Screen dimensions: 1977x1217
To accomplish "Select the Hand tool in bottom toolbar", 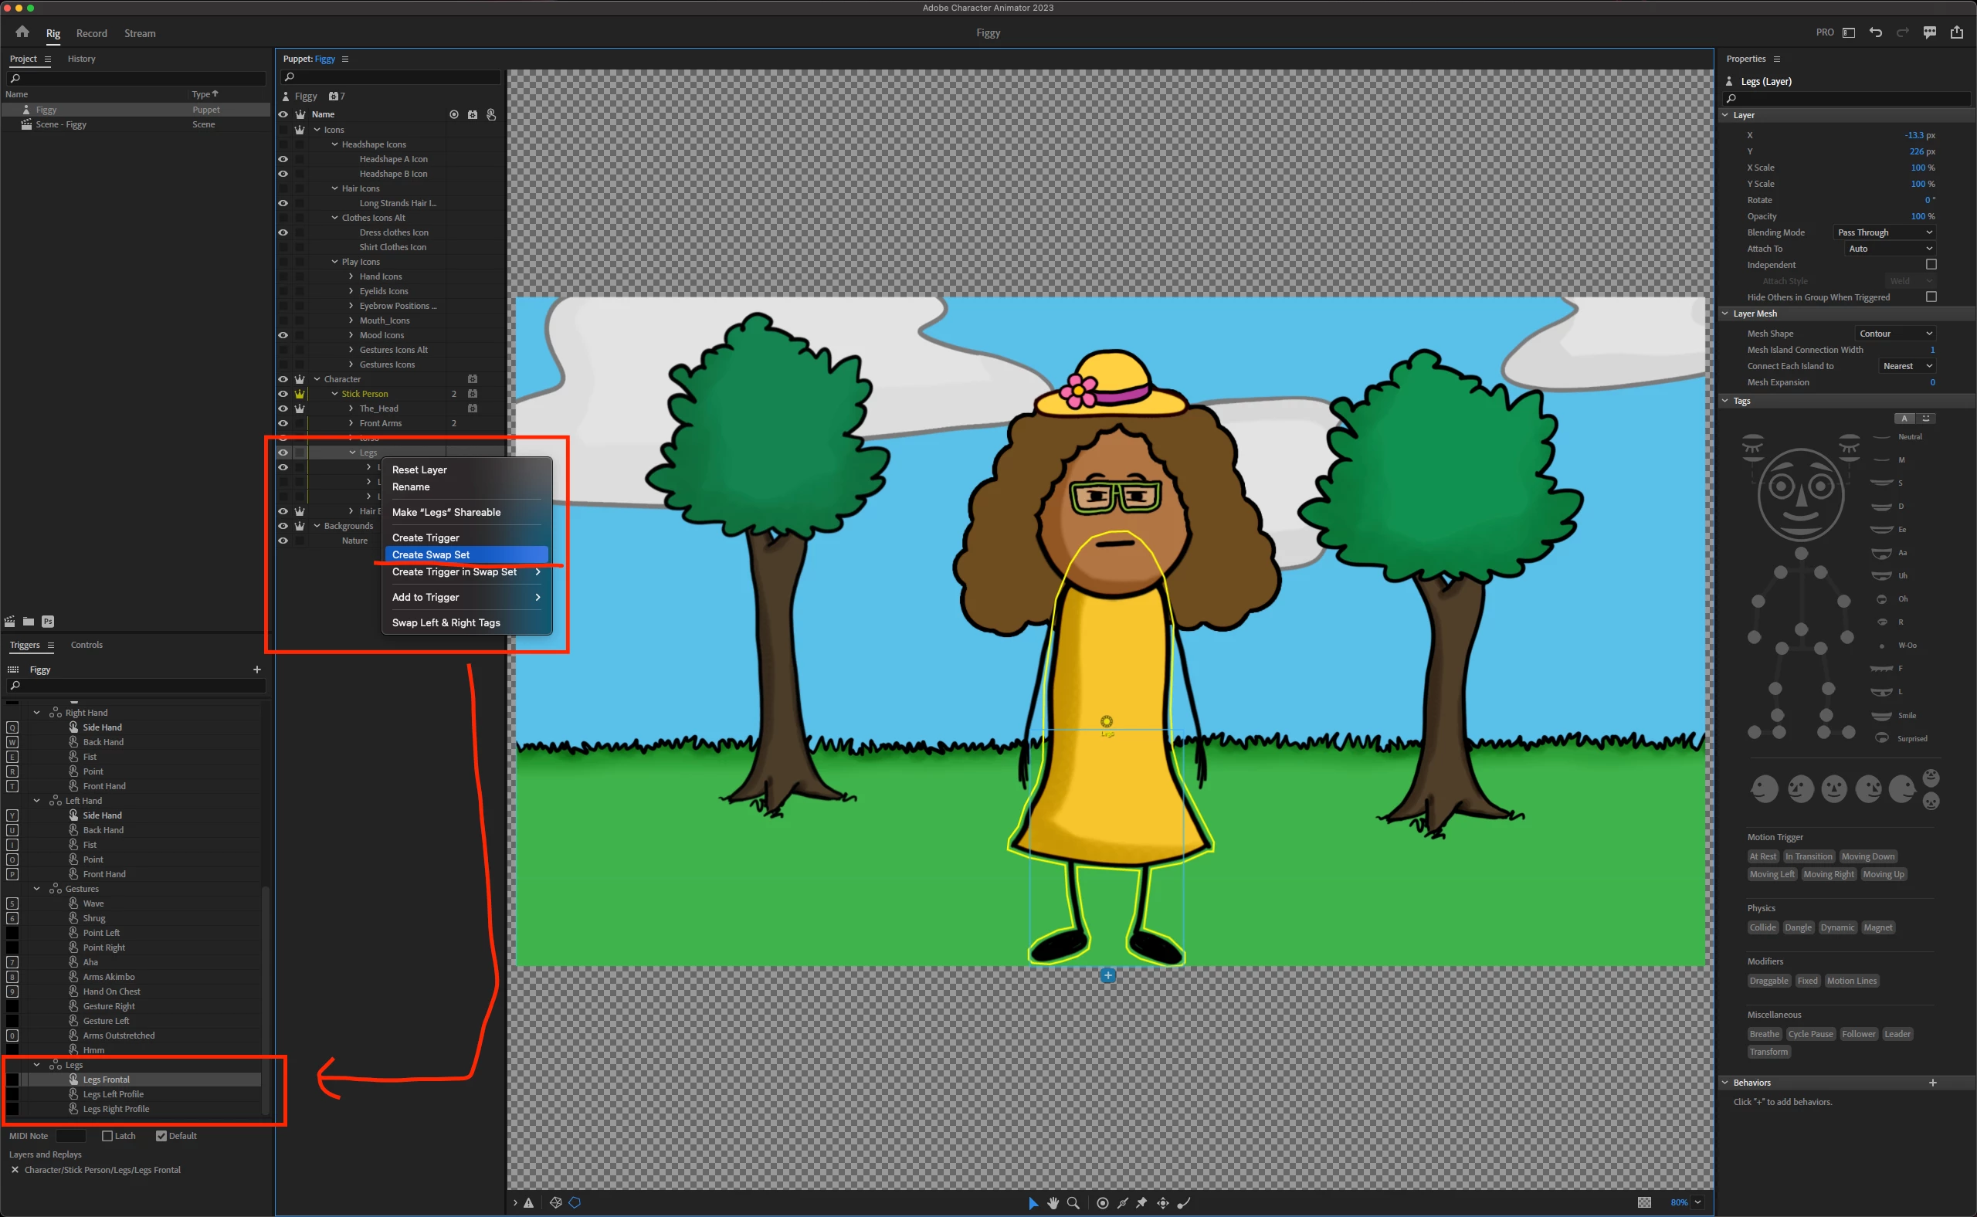I will pos(1053,1202).
